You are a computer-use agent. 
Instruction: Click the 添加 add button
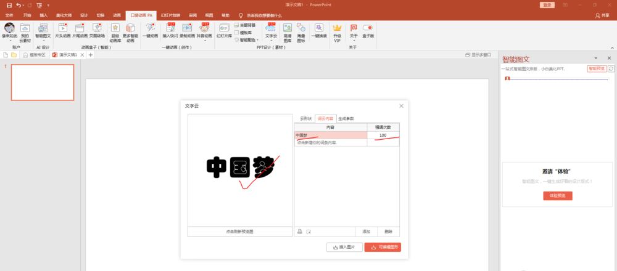[366, 232]
